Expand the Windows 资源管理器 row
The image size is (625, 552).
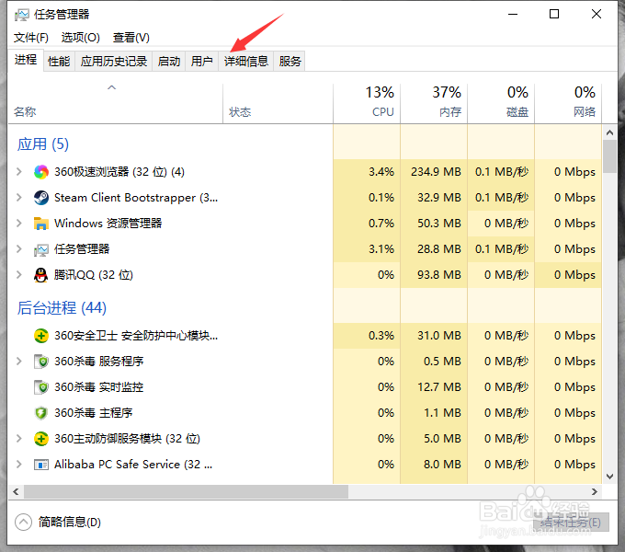coord(18,224)
